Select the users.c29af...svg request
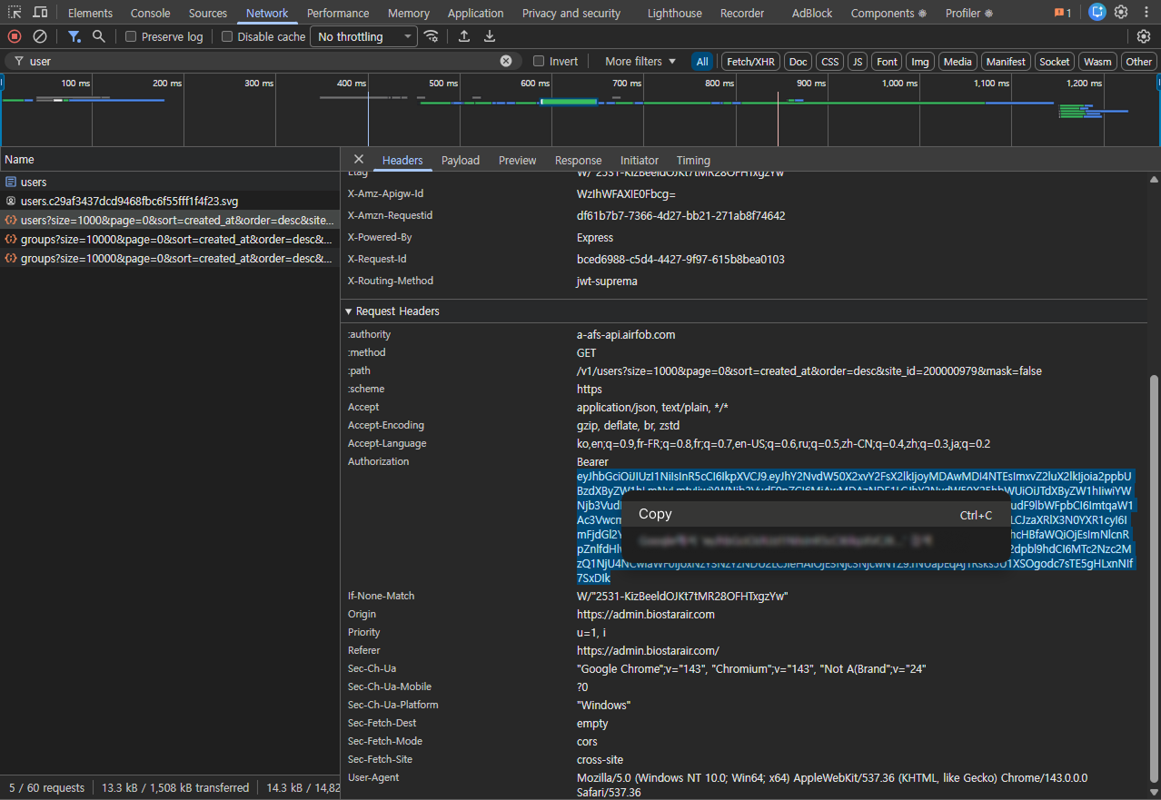Image resolution: width=1161 pixels, height=800 pixels. click(x=129, y=201)
